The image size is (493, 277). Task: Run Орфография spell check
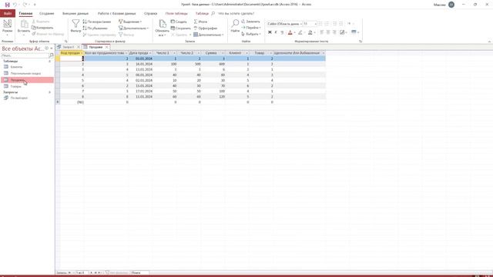click(206, 28)
